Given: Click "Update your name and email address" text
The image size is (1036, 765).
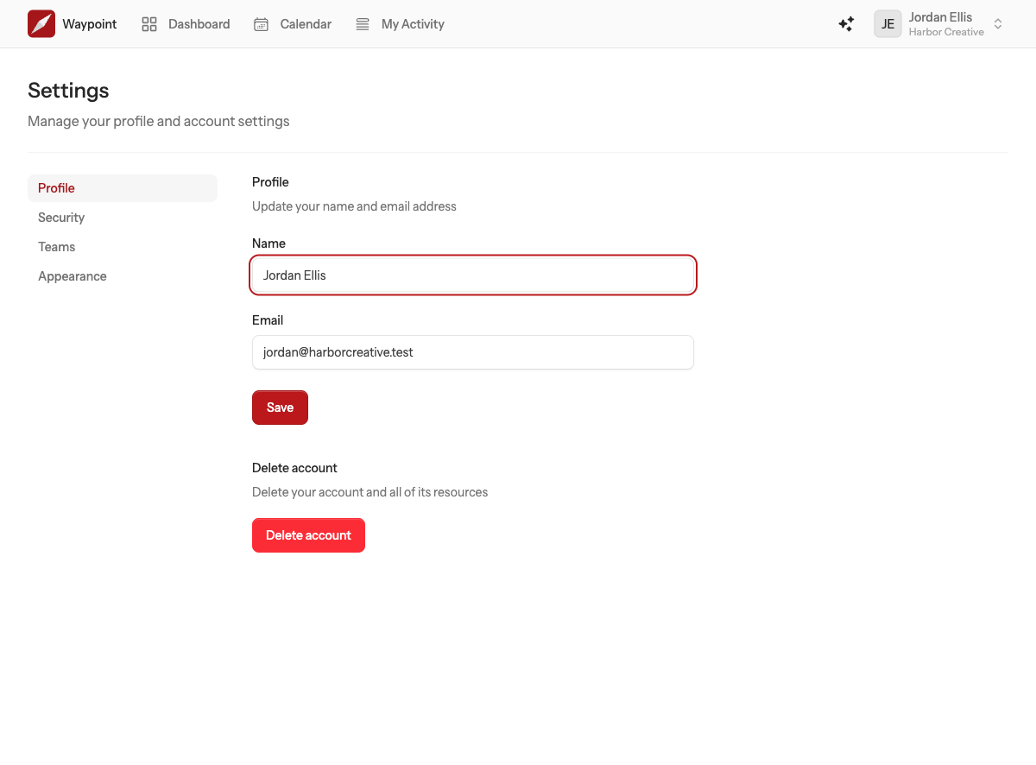Looking at the screenshot, I should coord(354,206).
